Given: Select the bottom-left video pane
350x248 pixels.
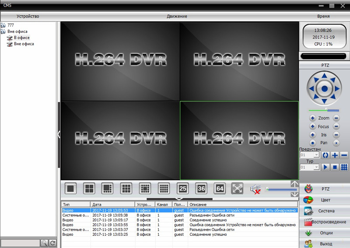Looking at the screenshot, I should click(x=120, y=140).
